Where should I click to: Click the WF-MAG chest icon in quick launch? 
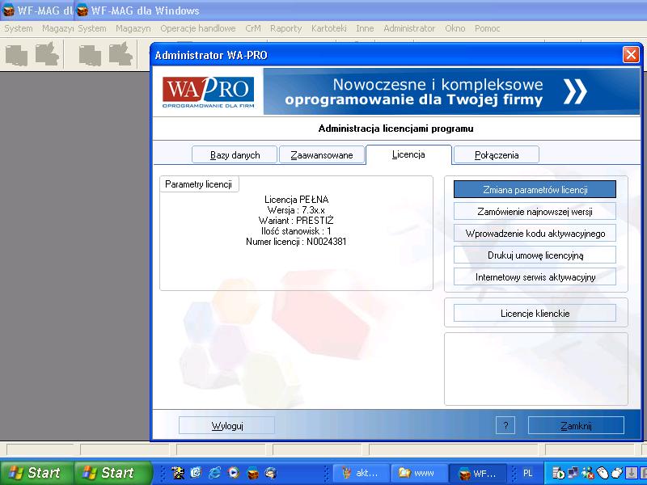click(252, 473)
